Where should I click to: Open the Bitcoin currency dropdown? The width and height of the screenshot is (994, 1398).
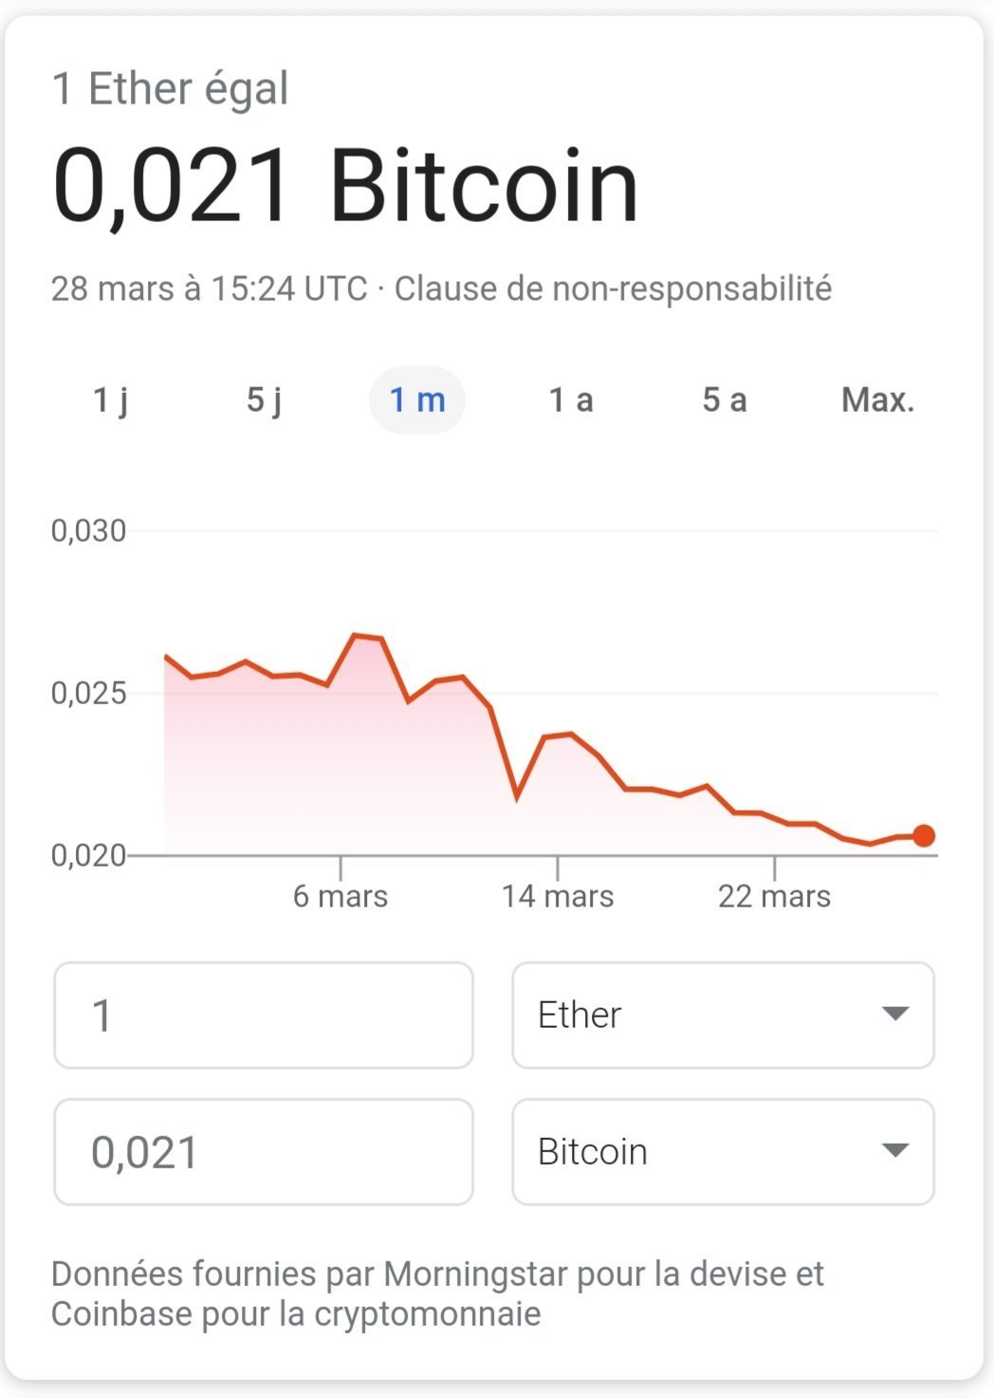click(x=723, y=1151)
